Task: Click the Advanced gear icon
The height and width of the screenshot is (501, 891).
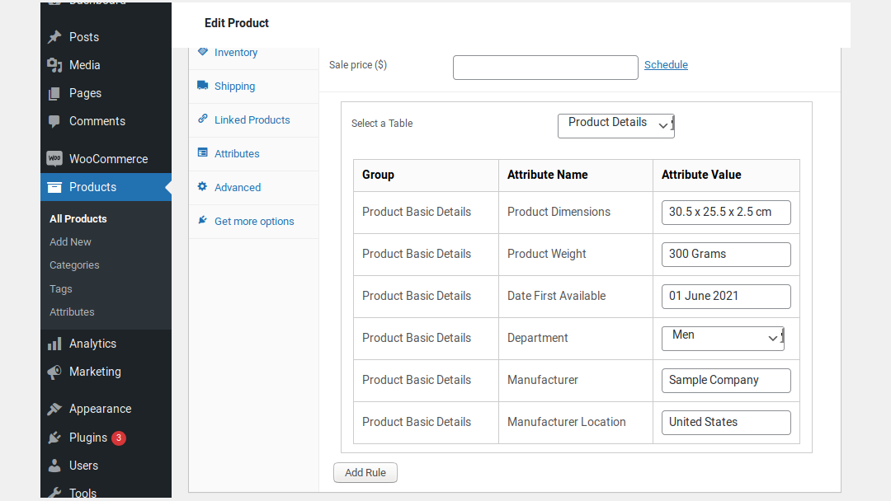Action: click(203, 187)
